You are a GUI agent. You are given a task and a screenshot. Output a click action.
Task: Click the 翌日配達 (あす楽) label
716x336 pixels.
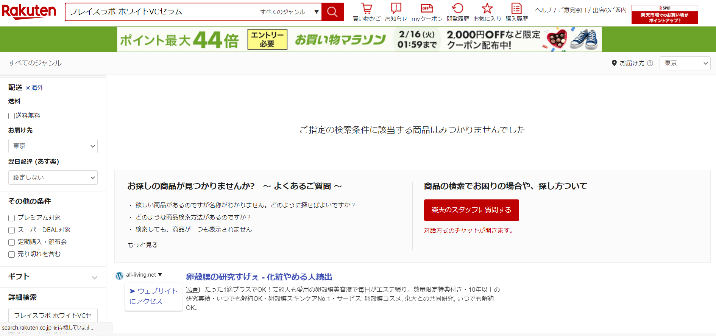(34, 162)
